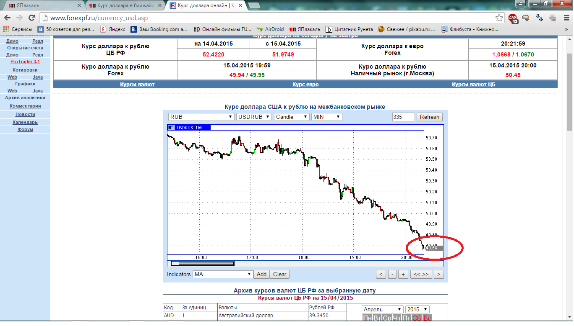Open the Цитатник Рунета bookmark
Image resolution: width=574 pixels, height=326 pixels.
[350, 29]
